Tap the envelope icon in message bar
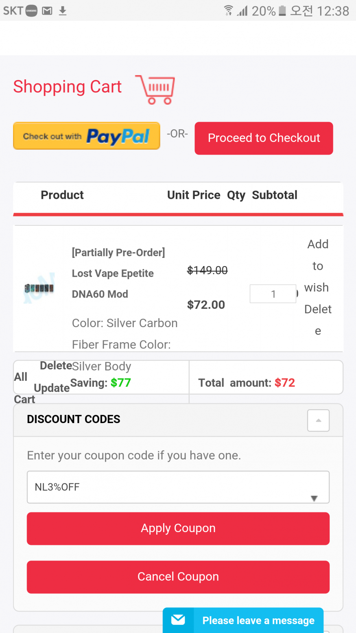The width and height of the screenshot is (356, 633). pyautogui.click(x=178, y=620)
